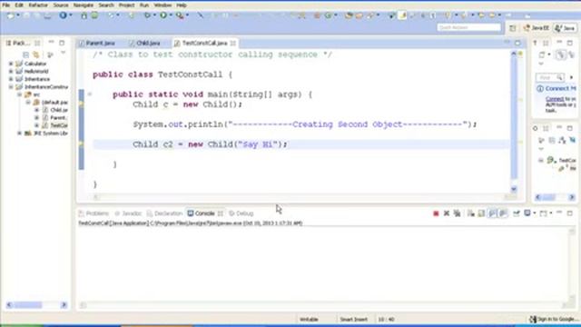
Task: Click the Package Explorer horizontal scrollbar right arrow
Action: coord(64,305)
